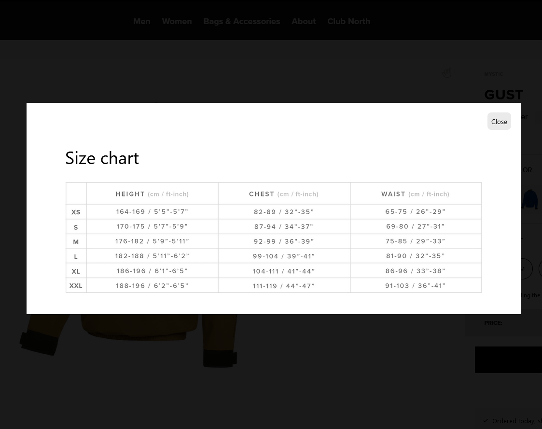Screen dimensions: 542x429
Task: Select the dark blue jacket color swatch
Action: [x=529, y=199]
